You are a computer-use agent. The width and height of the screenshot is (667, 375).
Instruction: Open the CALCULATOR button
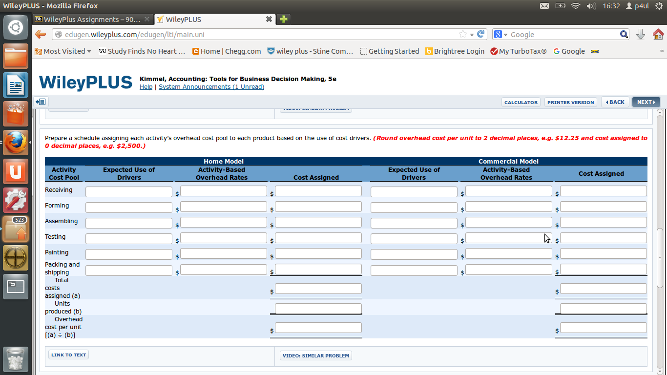(x=521, y=102)
